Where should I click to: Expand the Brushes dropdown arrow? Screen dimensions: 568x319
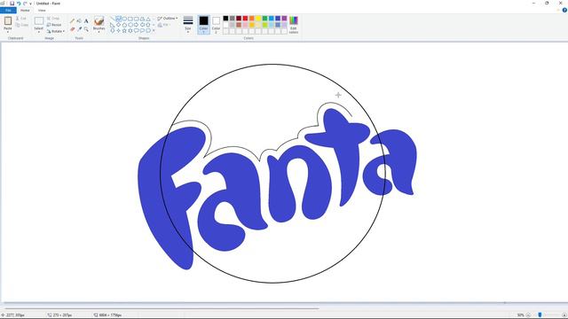[99, 32]
